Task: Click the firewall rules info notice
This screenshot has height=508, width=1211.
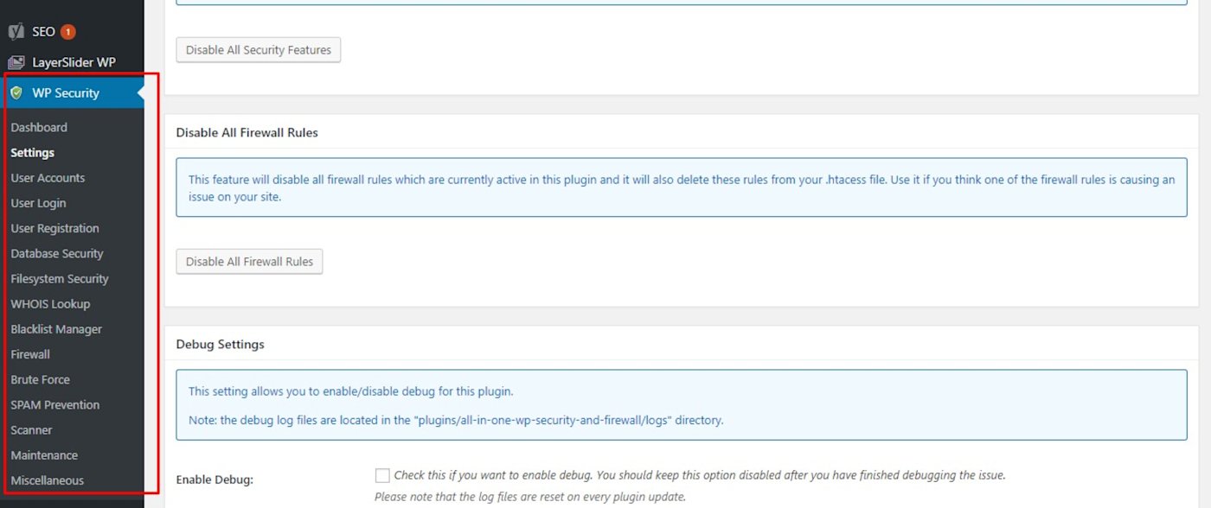Action: [x=682, y=187]
